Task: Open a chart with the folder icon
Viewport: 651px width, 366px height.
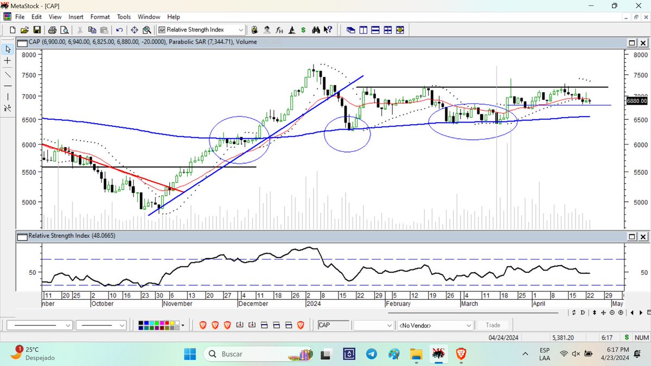Action: click(24, 30)
